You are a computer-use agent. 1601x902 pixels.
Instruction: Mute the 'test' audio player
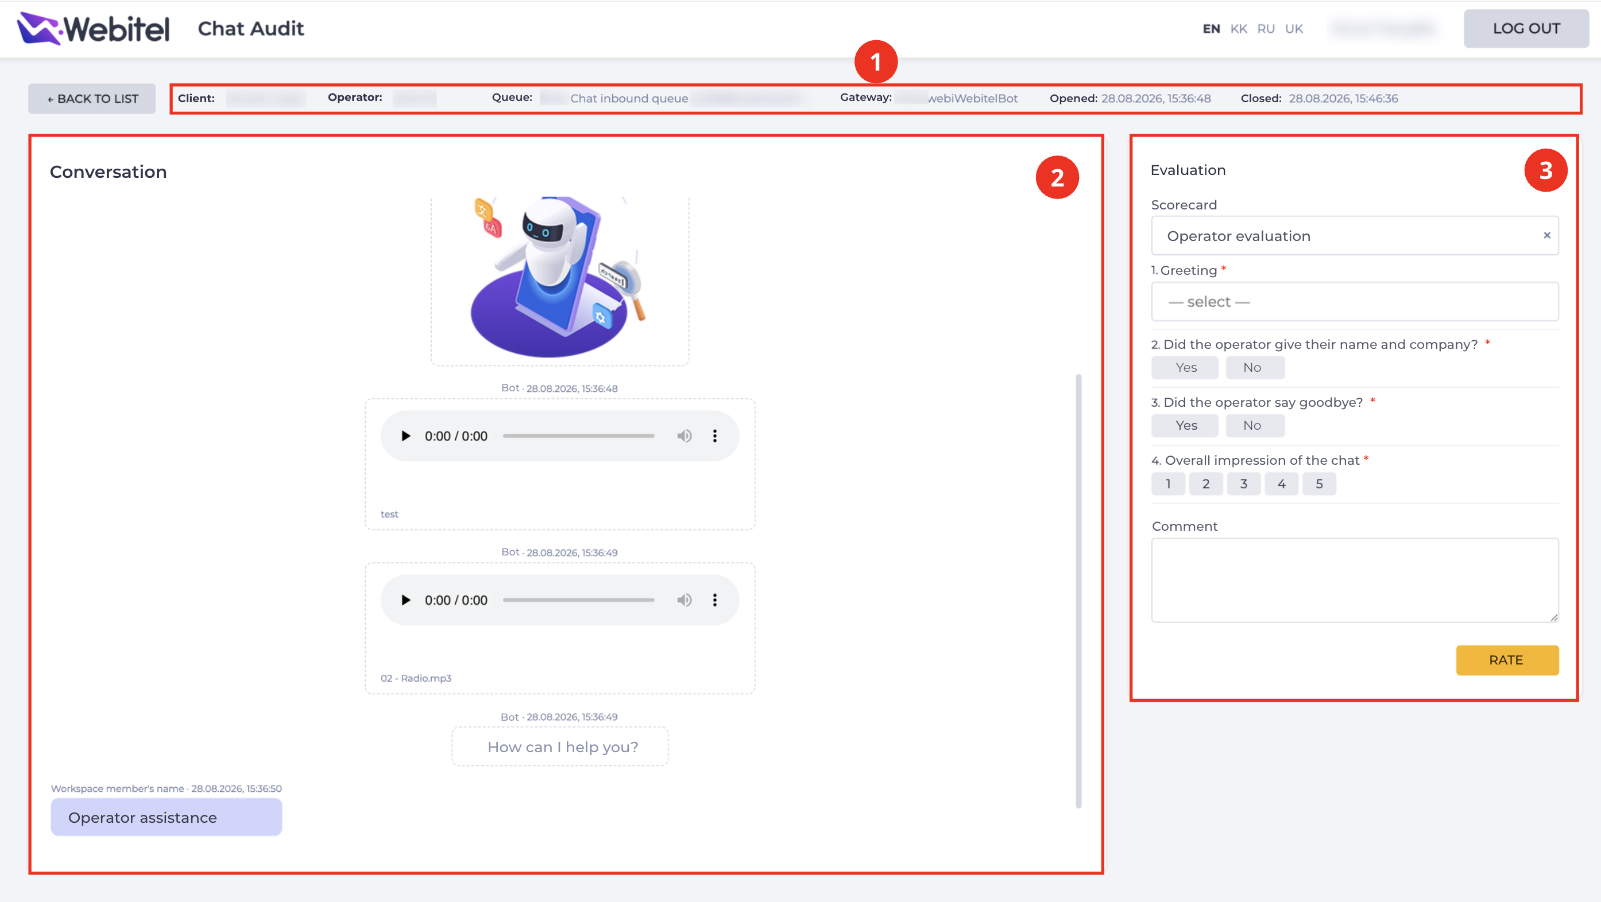(x=685, y=436)
